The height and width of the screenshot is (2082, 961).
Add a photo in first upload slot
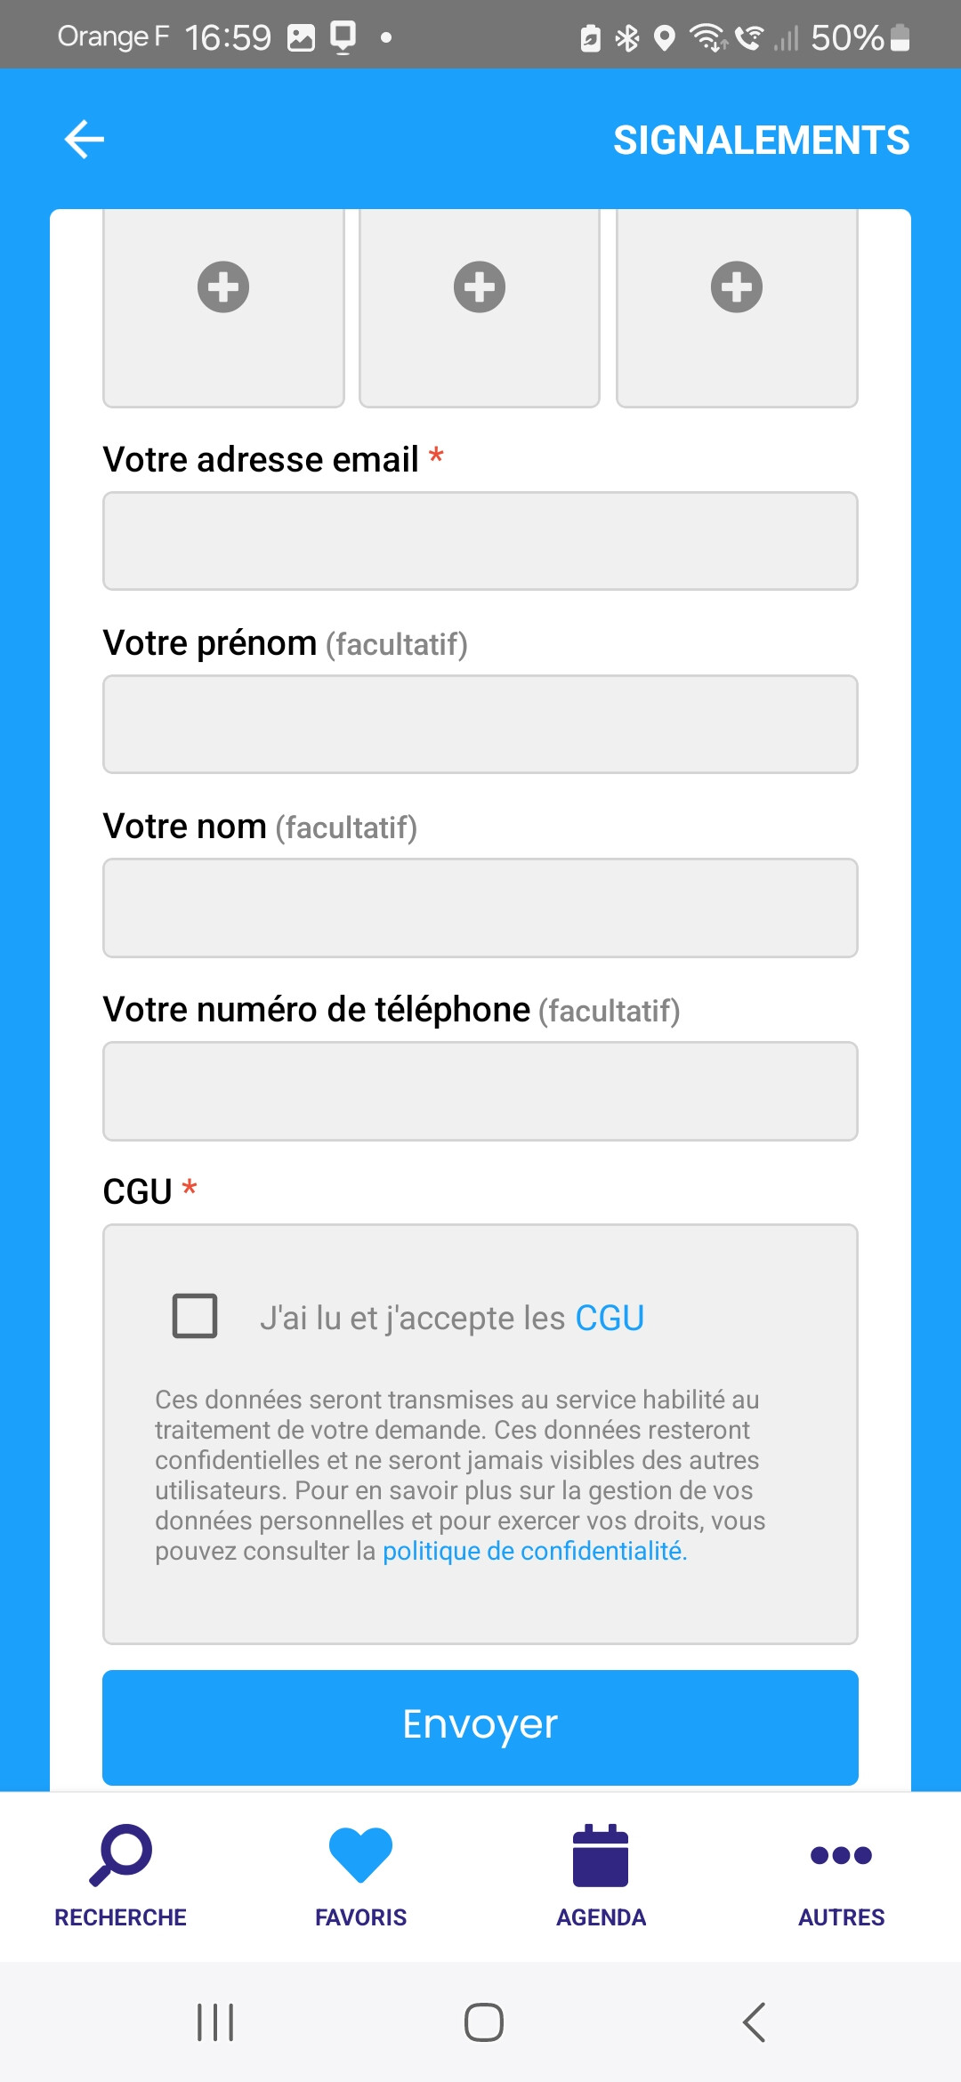(x=223, y=287)
